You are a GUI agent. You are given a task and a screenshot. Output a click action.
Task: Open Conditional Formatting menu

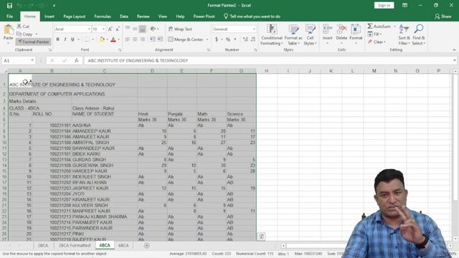click(x=272, y=34)
